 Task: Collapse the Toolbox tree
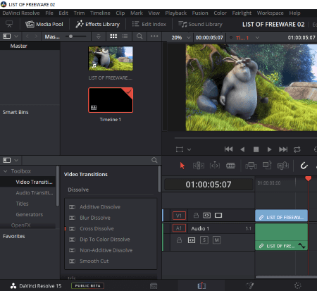(6, 171)
